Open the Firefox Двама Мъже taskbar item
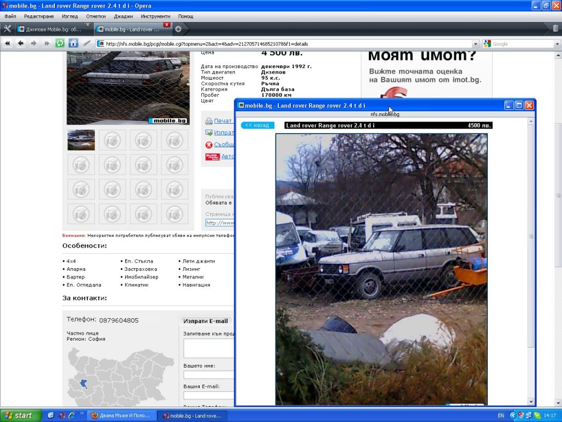562x422 pixels. pyautogui.click(x=121, y=415)
